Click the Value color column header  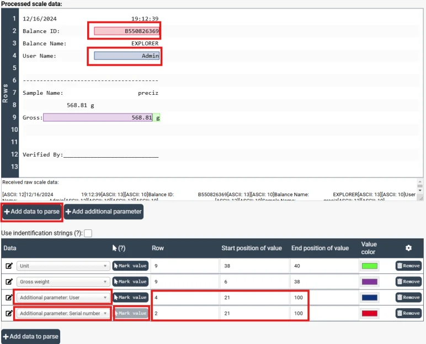369,248
